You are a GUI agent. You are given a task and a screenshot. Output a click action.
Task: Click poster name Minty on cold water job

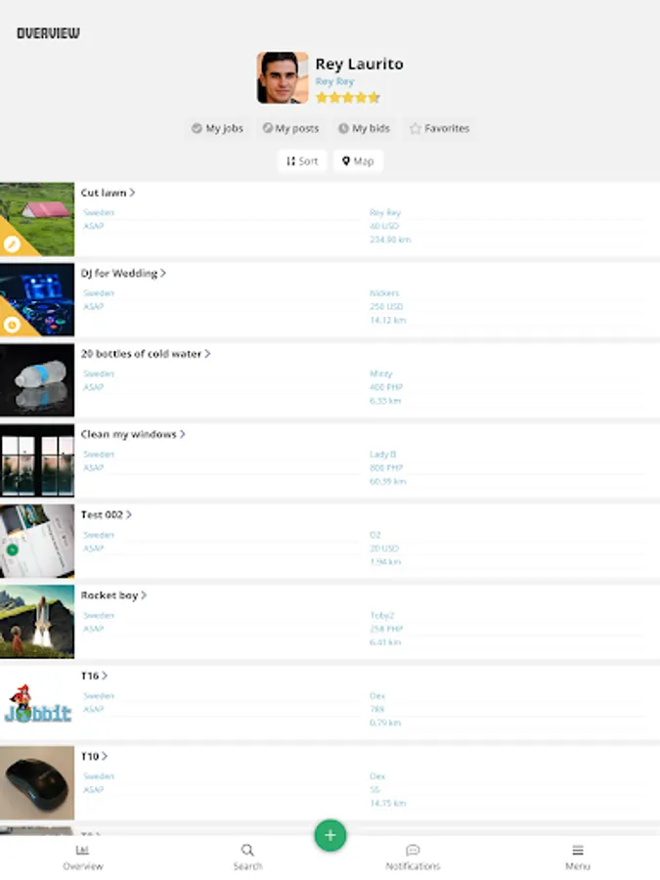[381, 374]
